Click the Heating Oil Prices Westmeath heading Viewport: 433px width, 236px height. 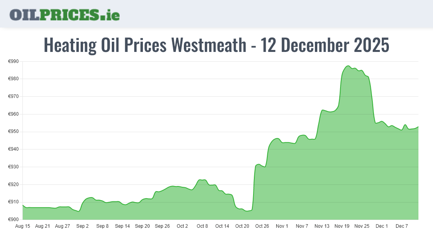click(216, 45)
